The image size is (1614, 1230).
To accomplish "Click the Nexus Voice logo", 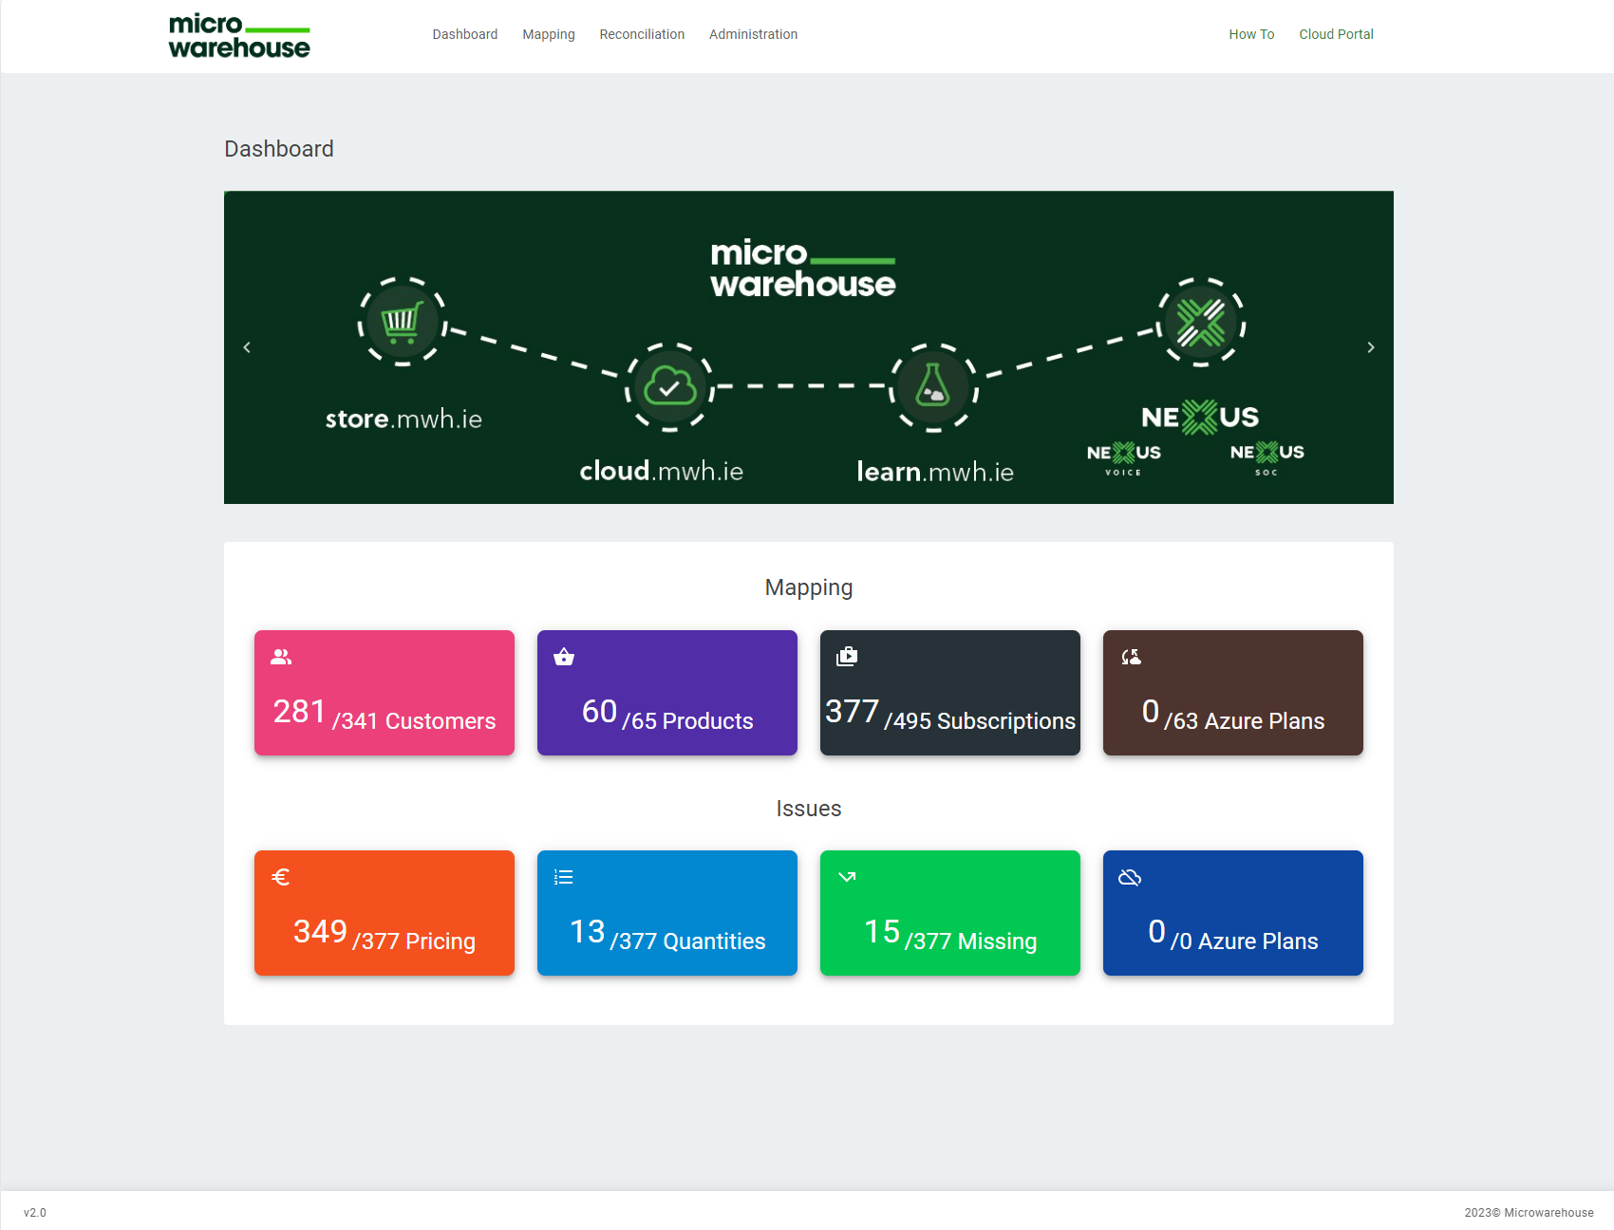I will click(1124, 457).
